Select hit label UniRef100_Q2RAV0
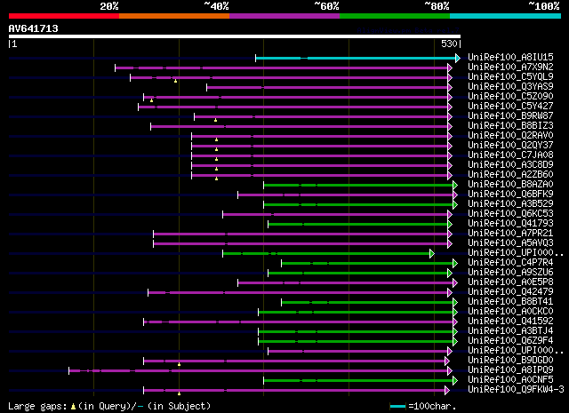The height and width of the screenshot is (413, 569). coord(510,135)
